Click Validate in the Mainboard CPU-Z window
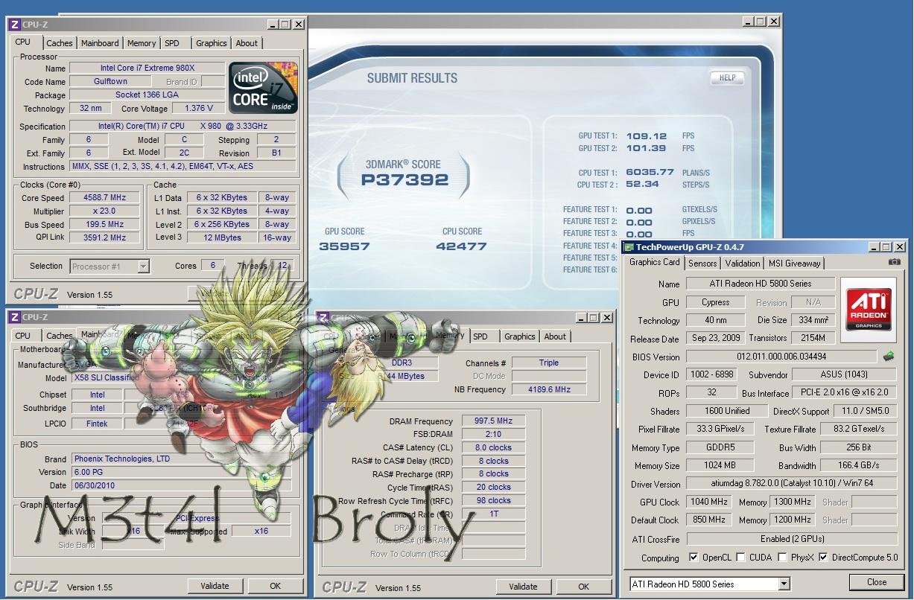The height and width of the screenshot is (600, 914). pyautogui.click(x=215, y=586)
